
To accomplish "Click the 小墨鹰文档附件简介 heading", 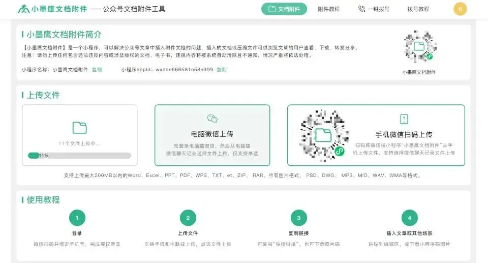I will pyautogui.click(x=64, y=35).
